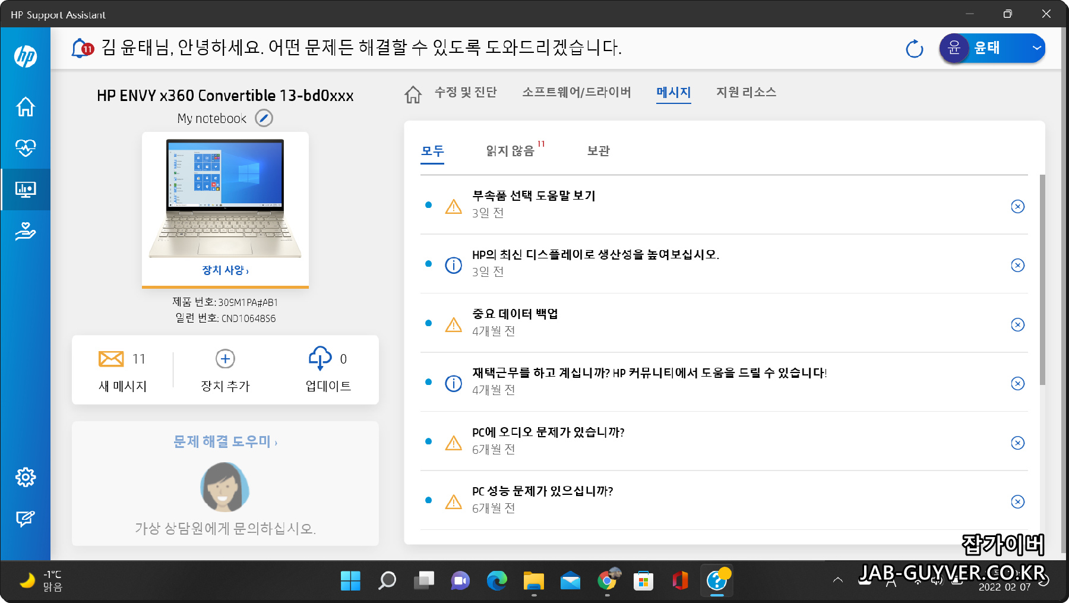Click the message list vertical scrollbar
The image size is (1069, 603).
[x=1043, y=279]
